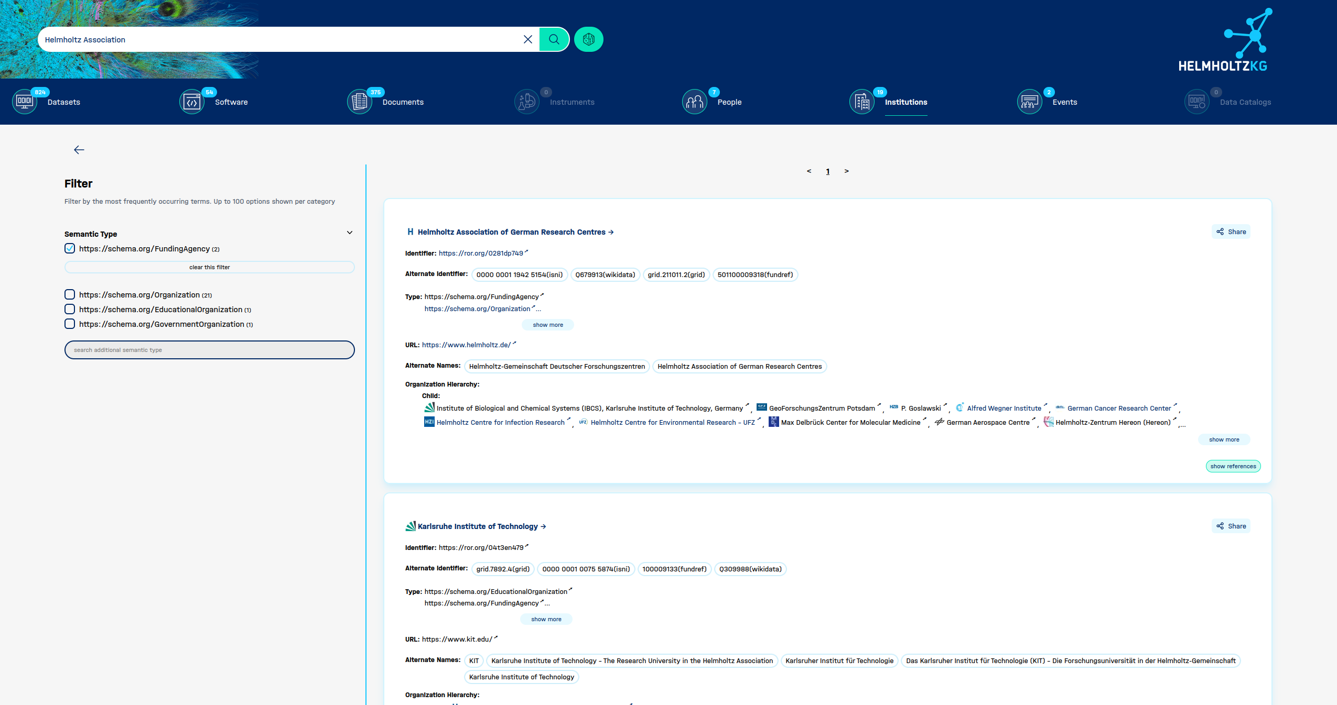
Task: Show more child organizations in hierarchy
Action: (x=1224, y=439)
